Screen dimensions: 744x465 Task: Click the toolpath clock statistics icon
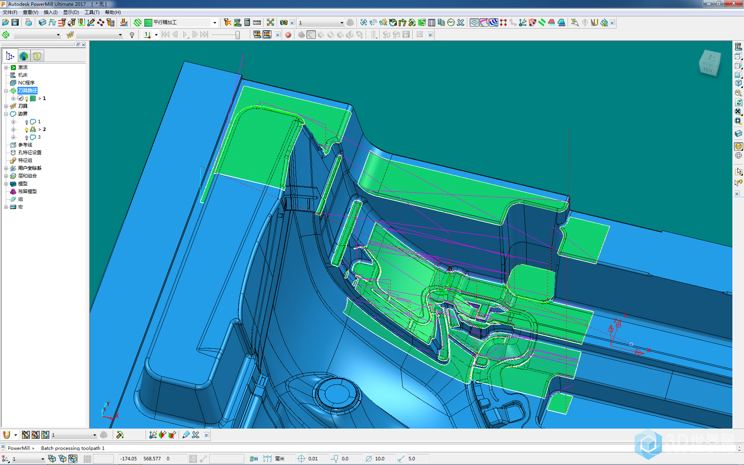click(451, 22)
